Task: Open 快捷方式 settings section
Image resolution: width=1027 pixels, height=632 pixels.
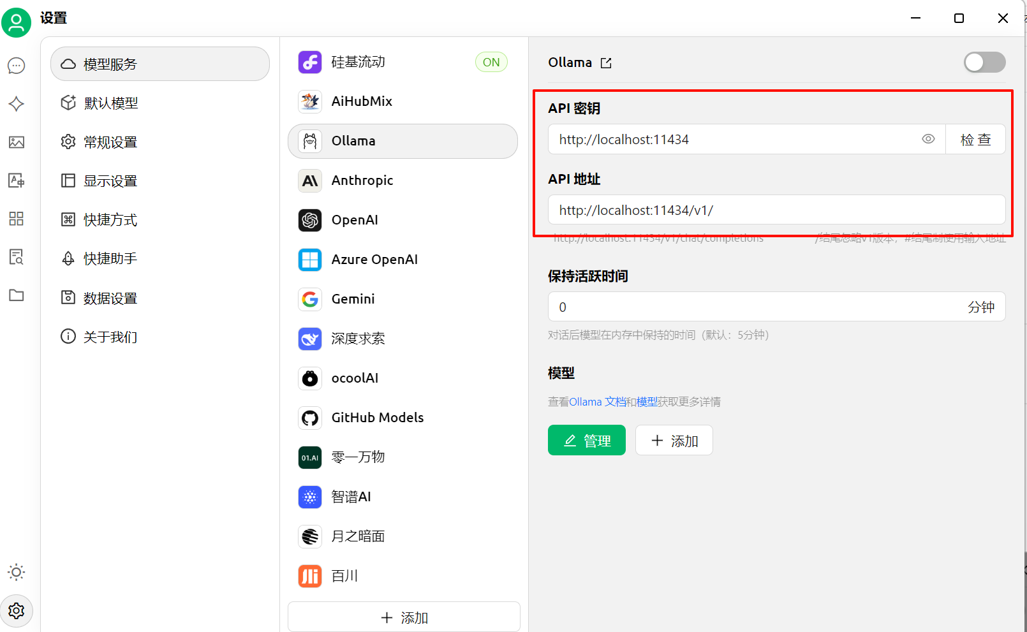Action: pos(160,219)
